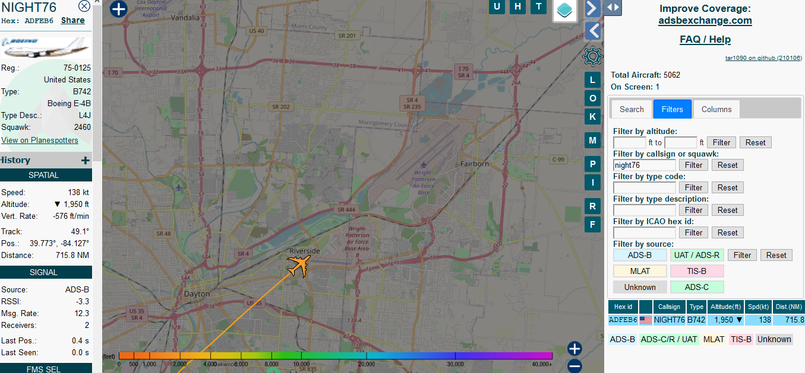This screenshot has width=805, height=373.
Task: Reset the source filter
Action: pos(776,255)
